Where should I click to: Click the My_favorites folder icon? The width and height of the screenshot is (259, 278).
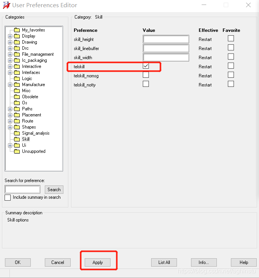(17, 30)
